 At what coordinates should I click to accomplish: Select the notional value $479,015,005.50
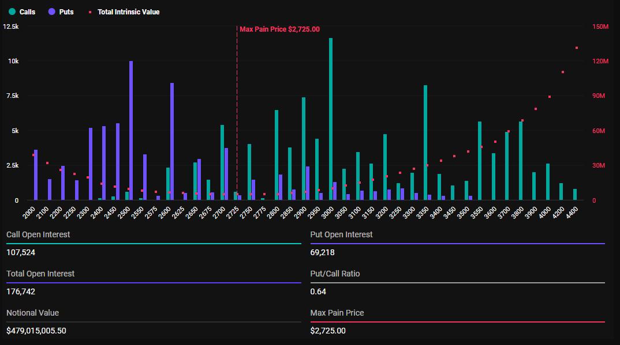coord(36,331)
